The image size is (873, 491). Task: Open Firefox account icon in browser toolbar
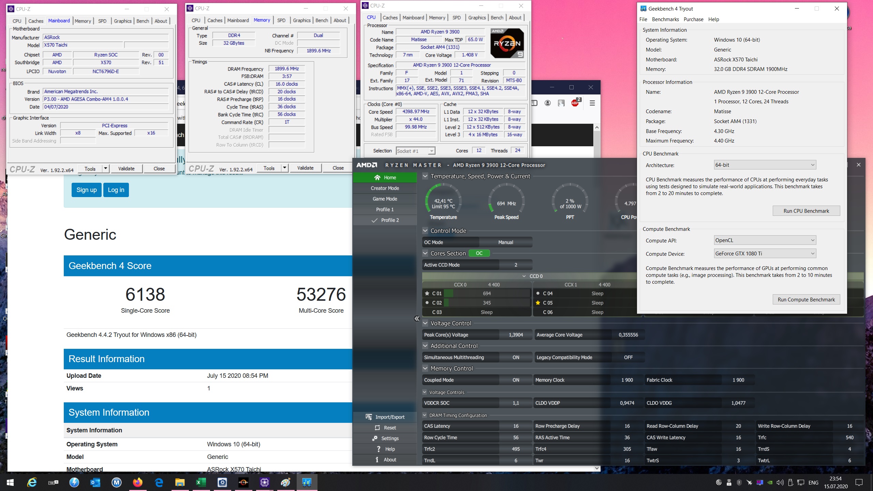tap(548, 103)
